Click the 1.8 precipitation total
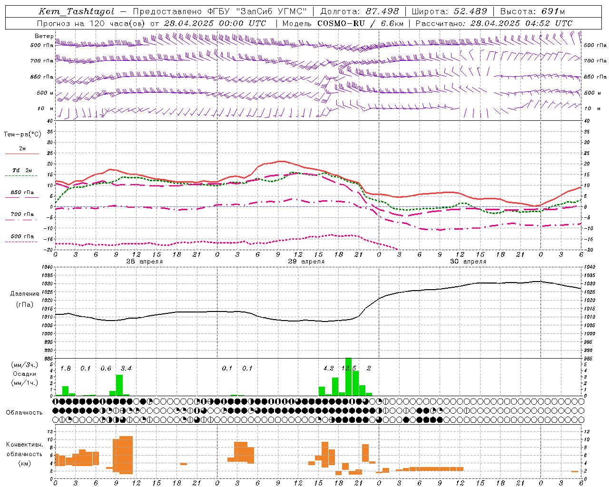Screen dimensions: 609x487 coord(65,368)
